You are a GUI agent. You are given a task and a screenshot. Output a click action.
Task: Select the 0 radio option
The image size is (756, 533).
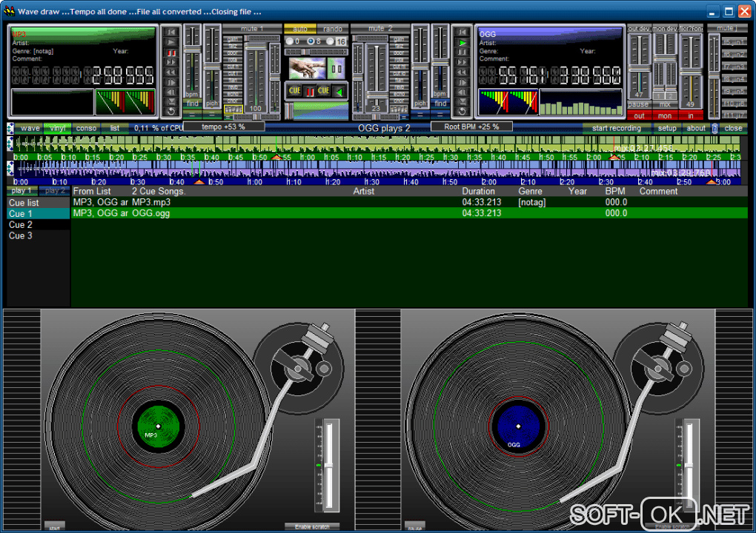pos(291,41)
